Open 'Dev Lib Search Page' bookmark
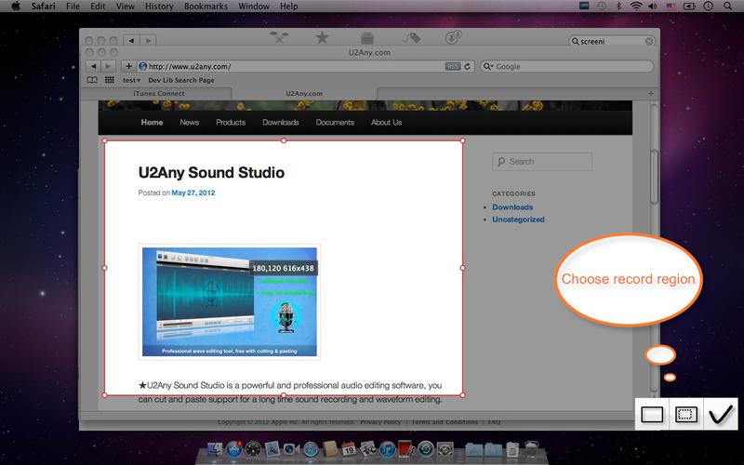Image resolution: width=744 pixels, height=465 pixels. (x=181, y=80)
